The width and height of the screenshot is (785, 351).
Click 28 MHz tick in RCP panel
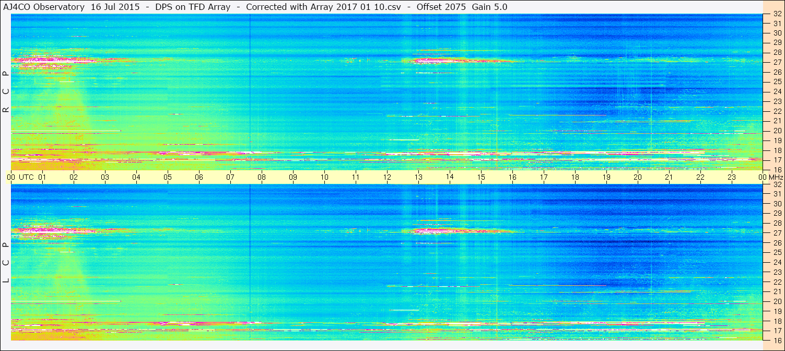777,52
